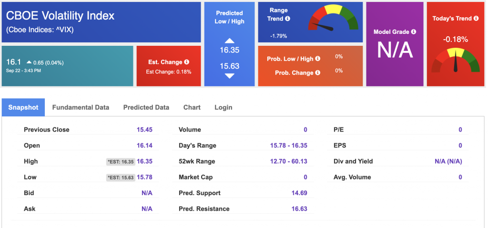Click the Today's Trend info icon
This screenshot has height=228, width=488.
tap(476, 19)
